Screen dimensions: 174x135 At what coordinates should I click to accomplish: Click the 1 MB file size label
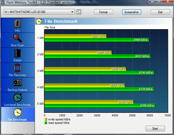(x=40, y=38)
